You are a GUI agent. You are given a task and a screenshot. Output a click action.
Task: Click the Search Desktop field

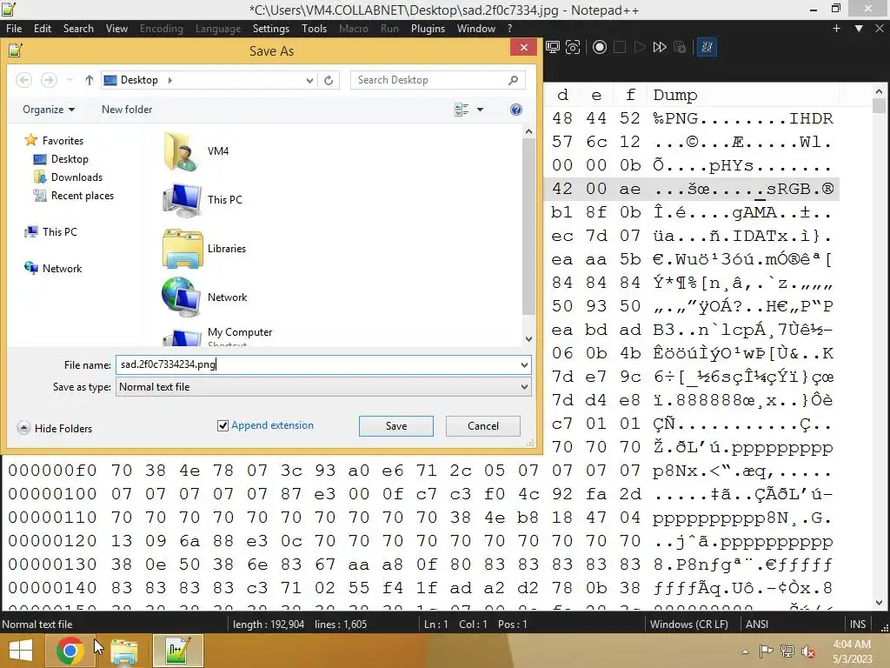coord(429,80)
